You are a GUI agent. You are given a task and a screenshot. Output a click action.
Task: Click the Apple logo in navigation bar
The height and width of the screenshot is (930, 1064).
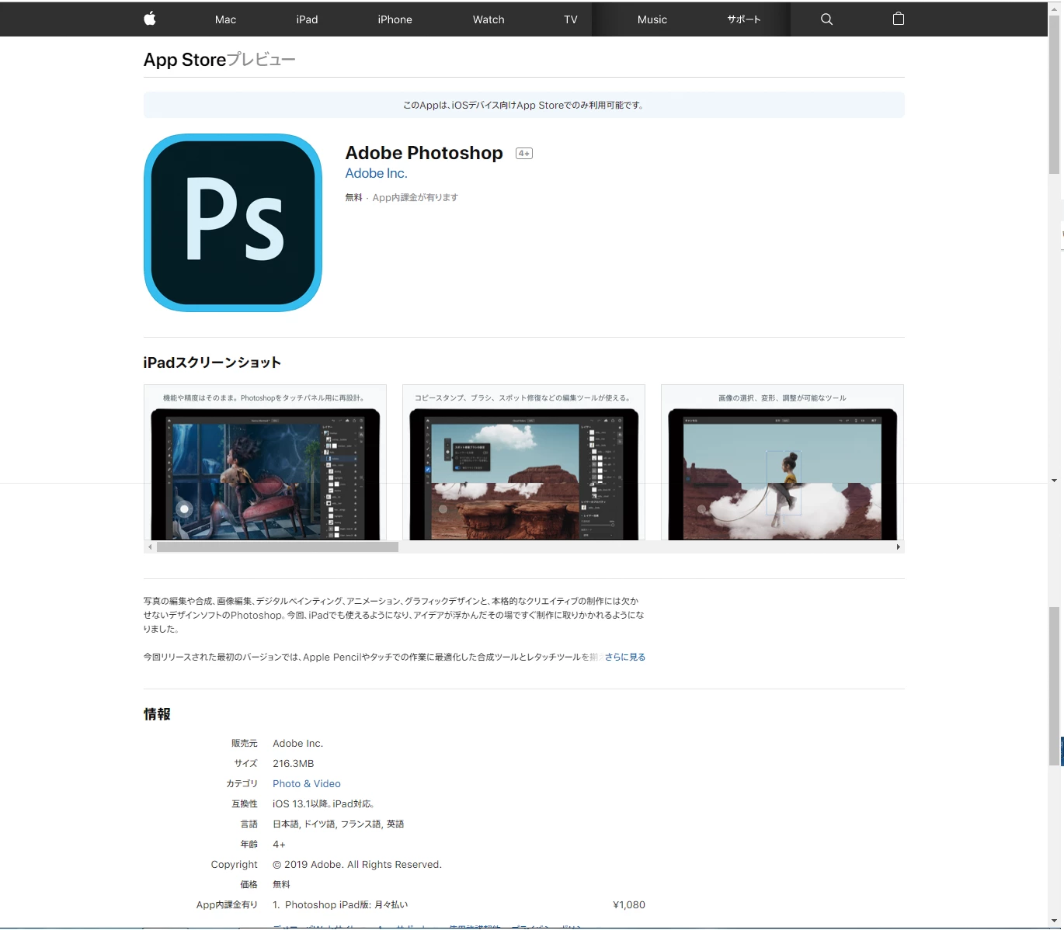[x=150, y=19]
